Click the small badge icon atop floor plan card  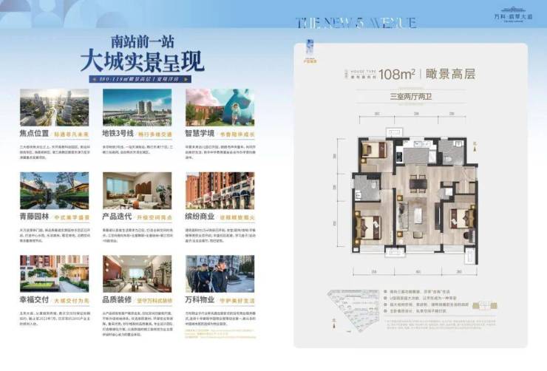point(310,51)
